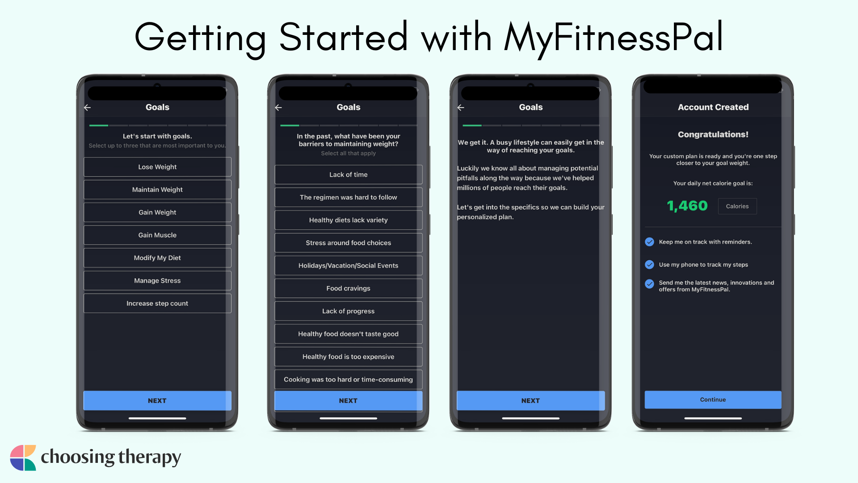Select Food cravings barrier option

point(348,288)
